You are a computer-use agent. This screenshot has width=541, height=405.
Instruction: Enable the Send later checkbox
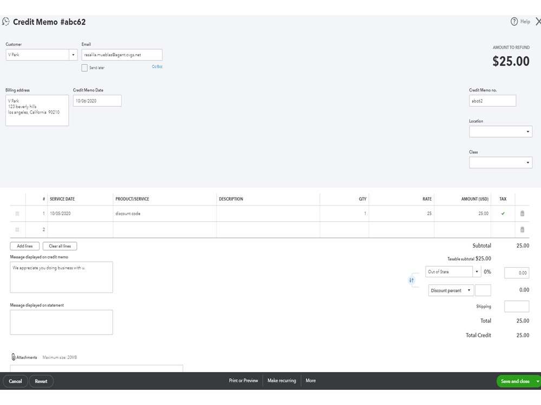coord(84,68)
